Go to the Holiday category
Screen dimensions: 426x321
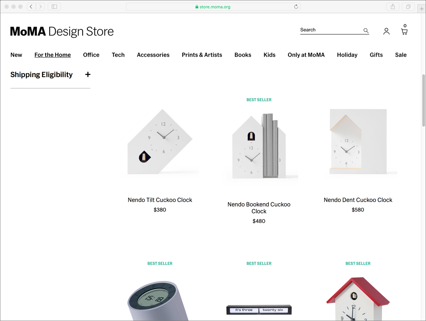[x=347, y=55]
